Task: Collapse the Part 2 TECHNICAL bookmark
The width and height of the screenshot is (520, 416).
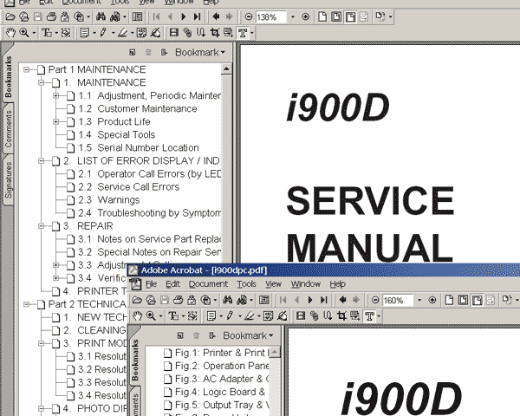Action: pyautogui.click(x=27, y=304)
